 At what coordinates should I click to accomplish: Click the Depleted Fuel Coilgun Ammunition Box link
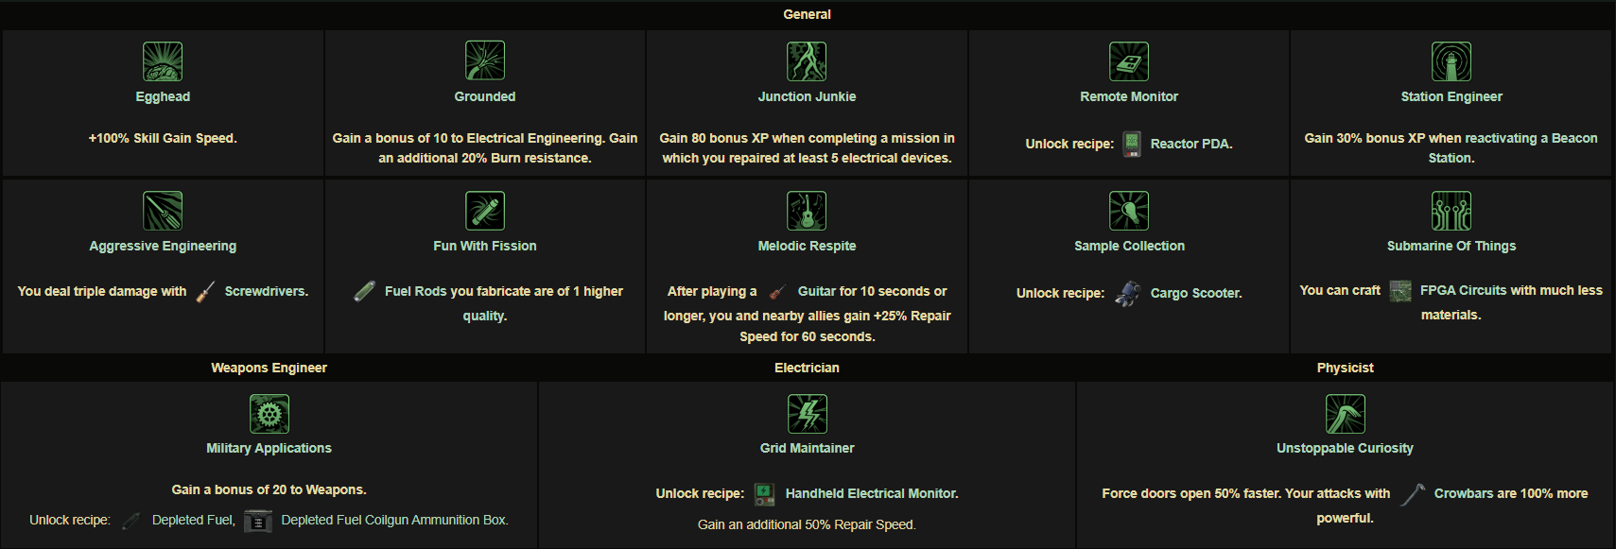(393, 520)
